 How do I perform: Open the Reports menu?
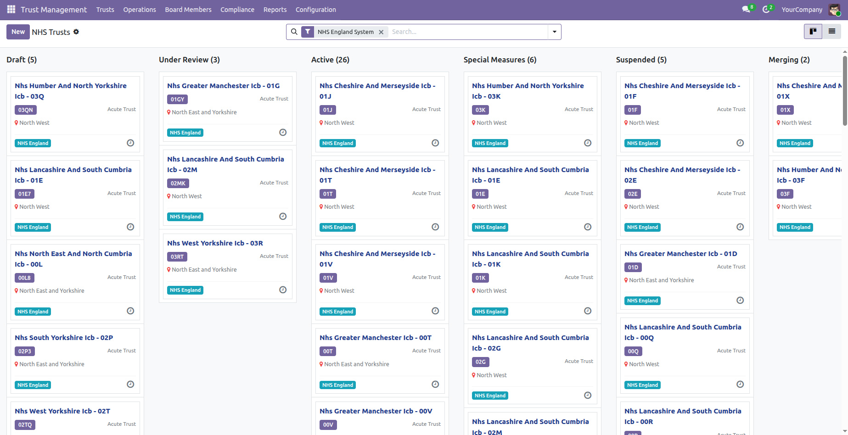click(x=275, y=10)
